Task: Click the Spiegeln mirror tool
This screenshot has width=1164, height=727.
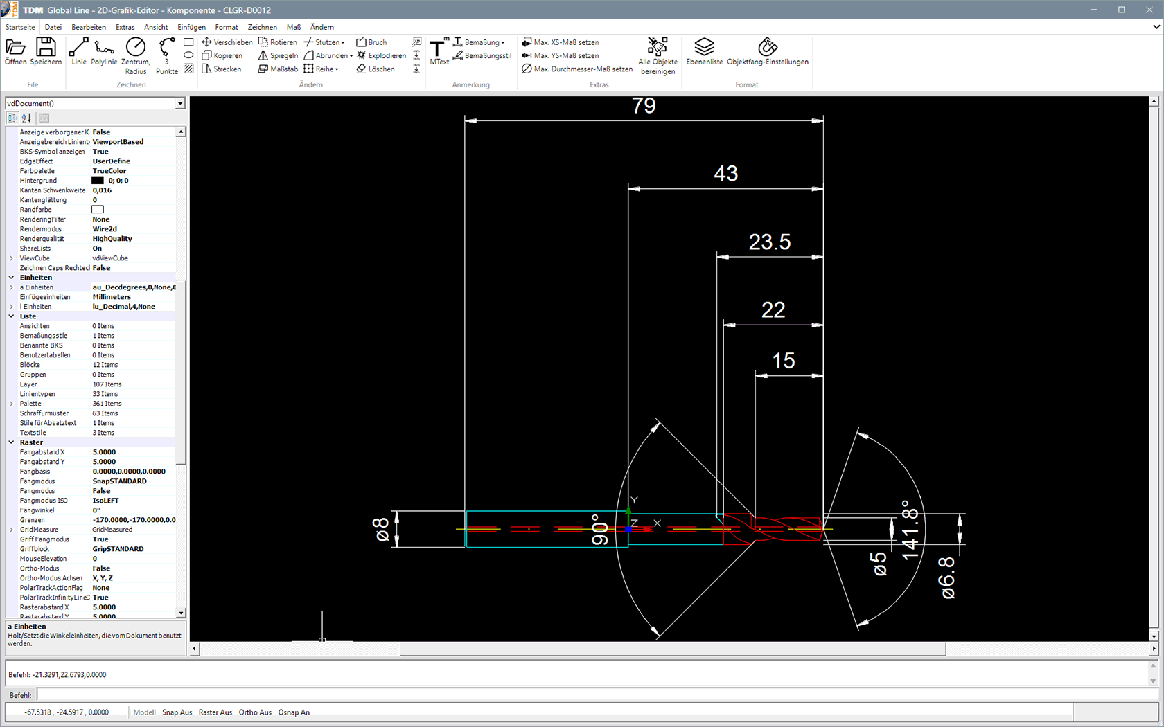Action: [278, 55]
